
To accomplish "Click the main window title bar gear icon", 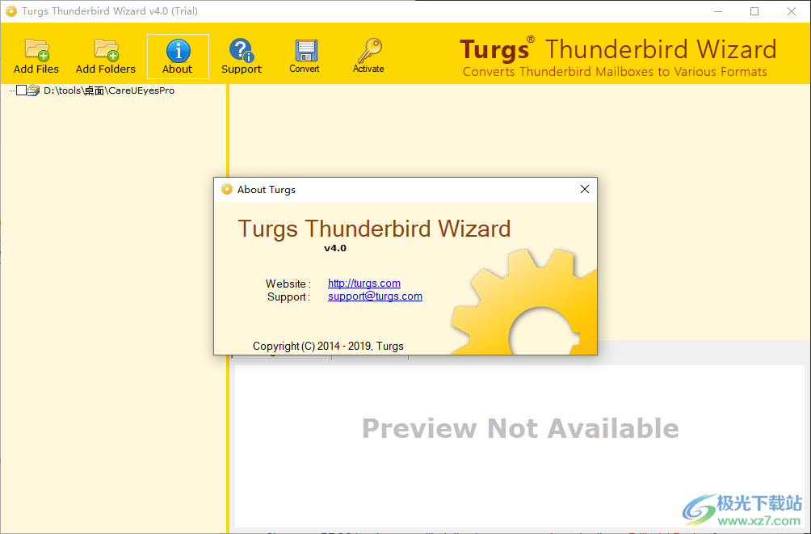I will (11, 11).
